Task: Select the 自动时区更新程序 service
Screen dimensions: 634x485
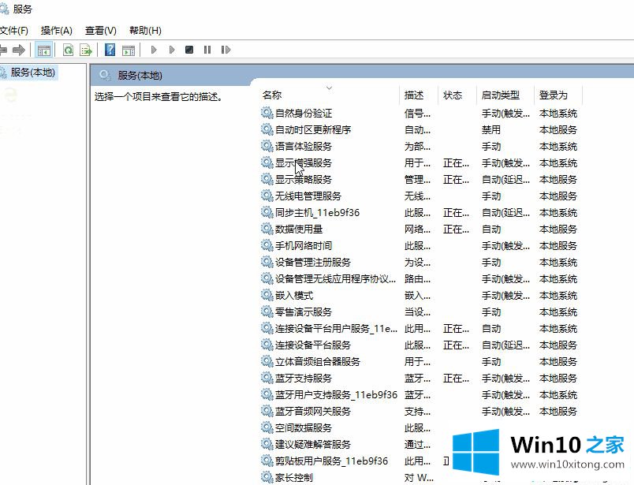Action: click(x=313, y=130)
